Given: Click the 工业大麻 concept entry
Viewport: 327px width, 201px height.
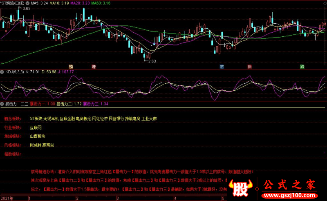Looking at the screenshot, I should point(149,118).
